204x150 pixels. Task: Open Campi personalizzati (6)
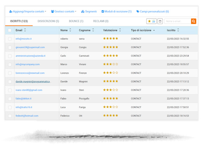(x=152, y=12)
